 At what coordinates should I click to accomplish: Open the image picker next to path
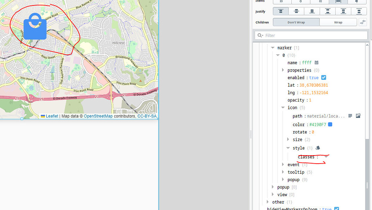click(x=358, y=116)
